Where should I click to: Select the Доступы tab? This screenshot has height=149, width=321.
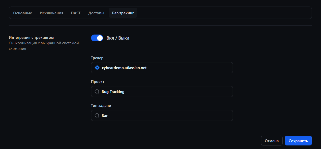pyautogui.click(x=96, y=13)
